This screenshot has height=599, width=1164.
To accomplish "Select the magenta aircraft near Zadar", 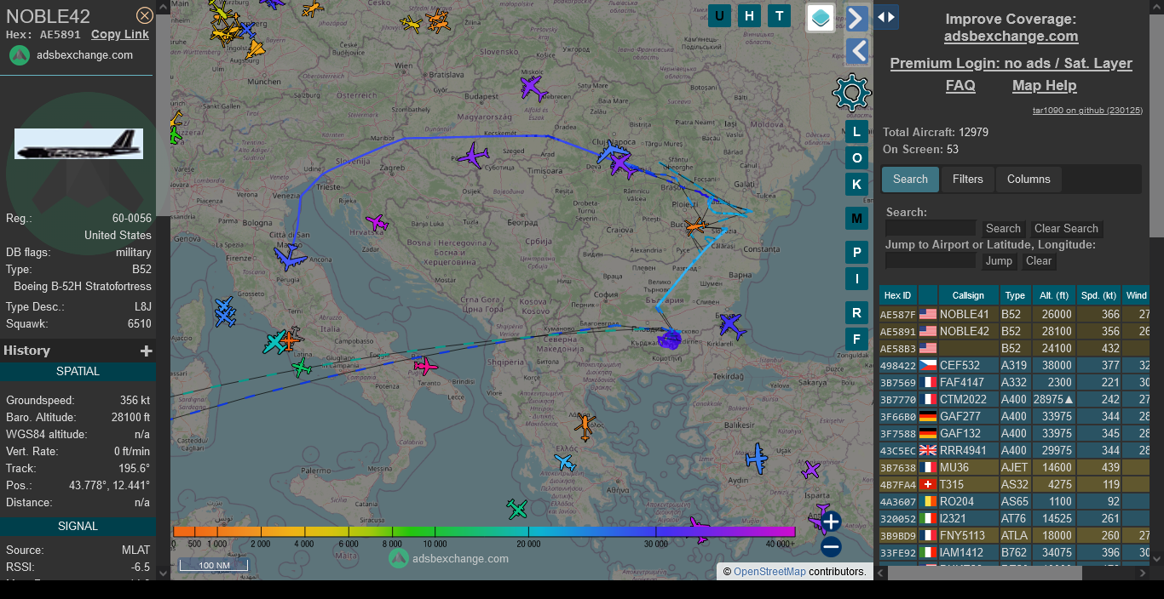I will (377, 224).
